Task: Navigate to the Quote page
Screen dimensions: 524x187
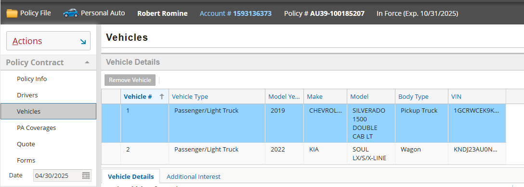Action: pos(26,144)
